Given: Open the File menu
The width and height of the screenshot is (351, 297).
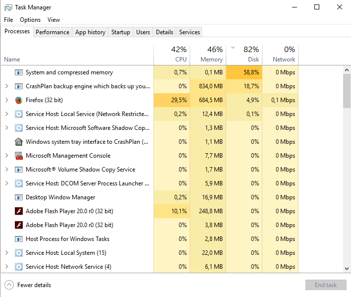Looking at the screenshot, I should coord(8,20).
